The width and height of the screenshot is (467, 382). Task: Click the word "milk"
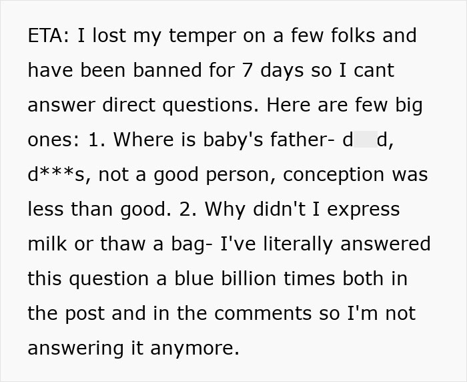point(49,244)
